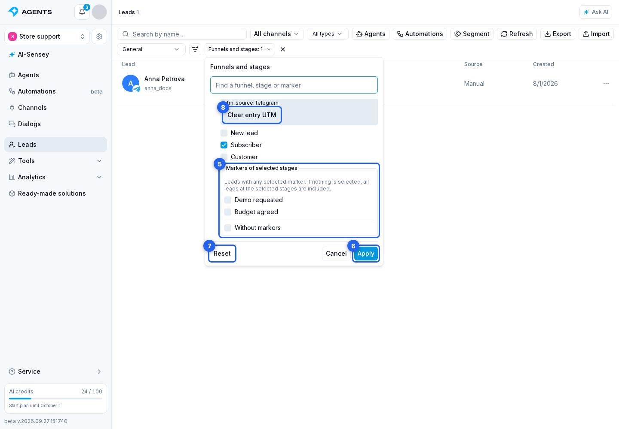
Task: Click the Segment button
Action: [x=472, y=34]
